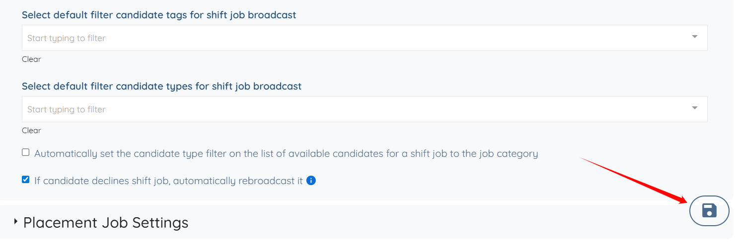
Task: Click the 'Select default filter candidate types' label
Action: (x=161, y=86)
